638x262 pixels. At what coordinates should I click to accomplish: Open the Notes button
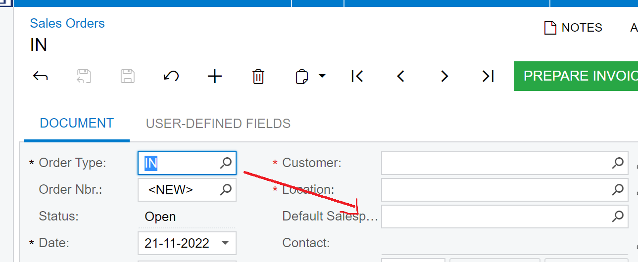point(573,28)
